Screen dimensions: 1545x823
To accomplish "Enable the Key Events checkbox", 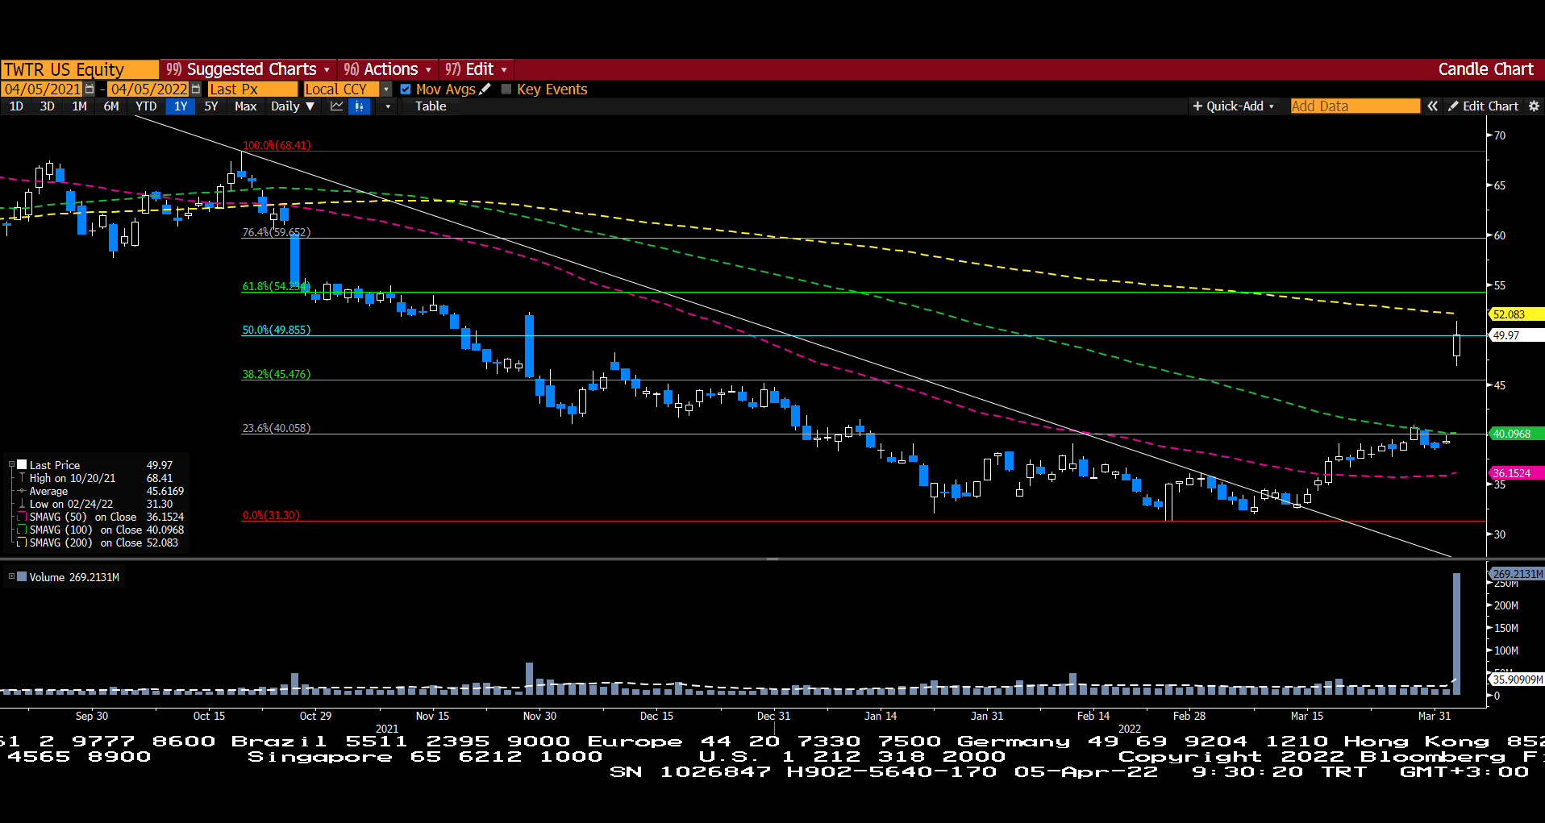I will pos(506,89).
